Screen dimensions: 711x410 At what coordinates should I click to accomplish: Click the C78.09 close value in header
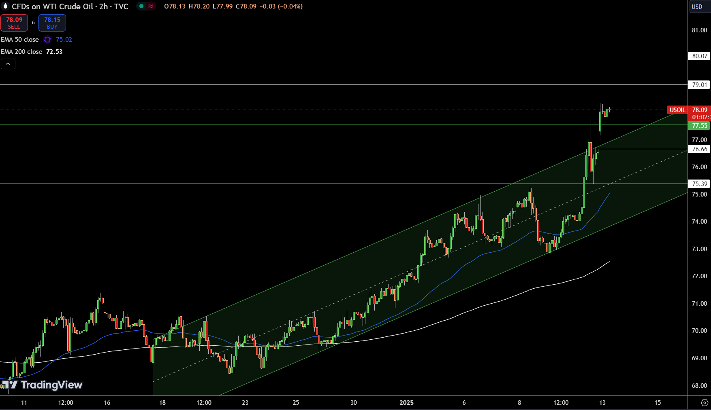[246, 6]
